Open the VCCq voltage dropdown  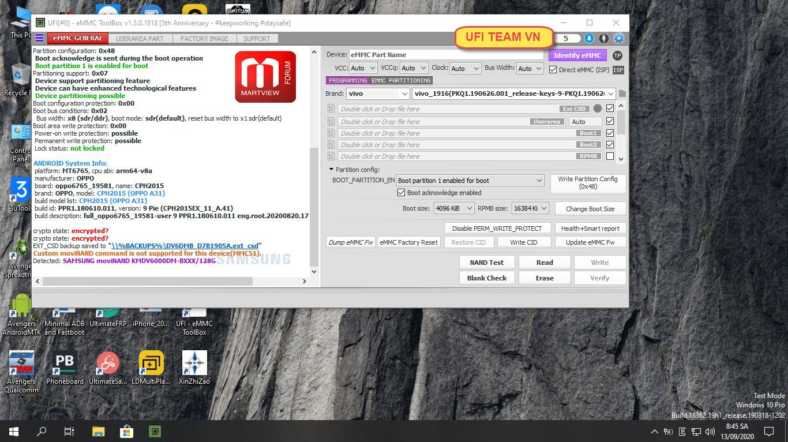414,68
